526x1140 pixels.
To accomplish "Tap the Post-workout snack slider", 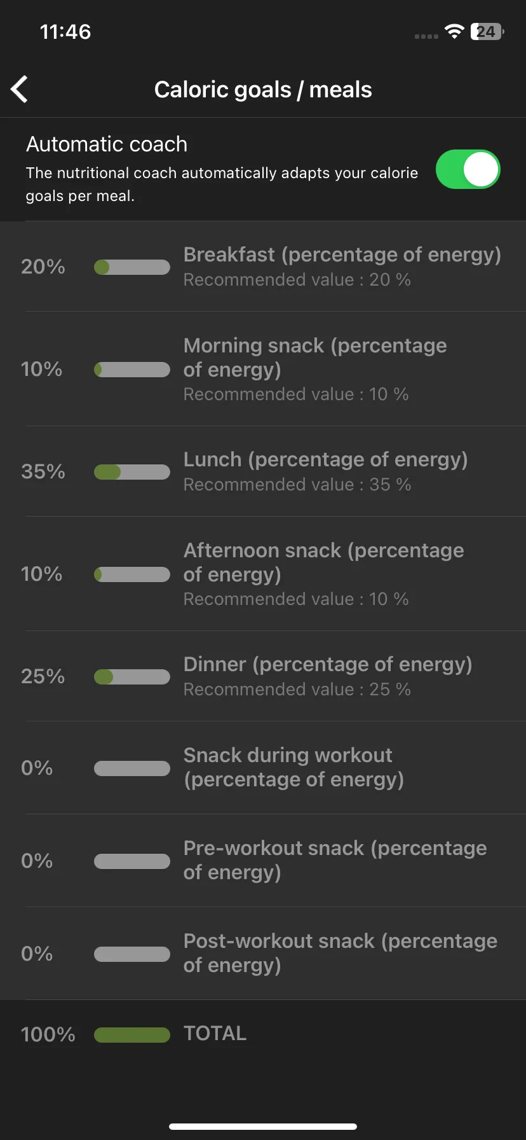I will point(132,954).
